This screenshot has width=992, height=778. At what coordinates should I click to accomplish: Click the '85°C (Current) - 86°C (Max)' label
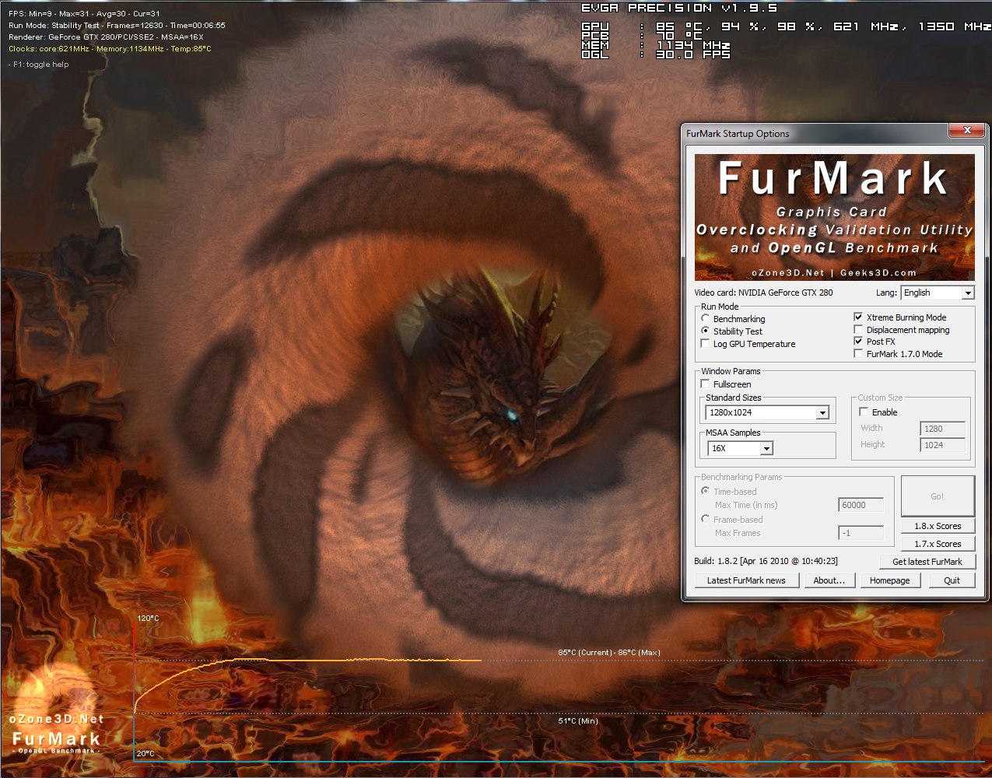(x=608, y=653)
